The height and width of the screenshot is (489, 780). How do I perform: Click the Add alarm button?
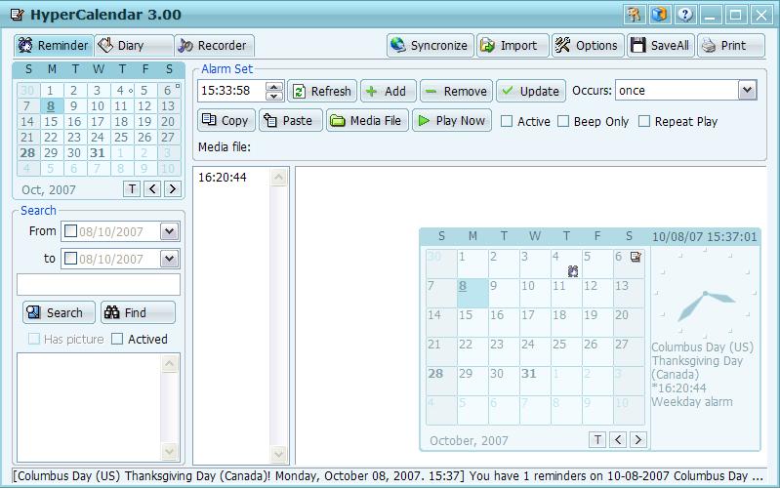point(387,91)
